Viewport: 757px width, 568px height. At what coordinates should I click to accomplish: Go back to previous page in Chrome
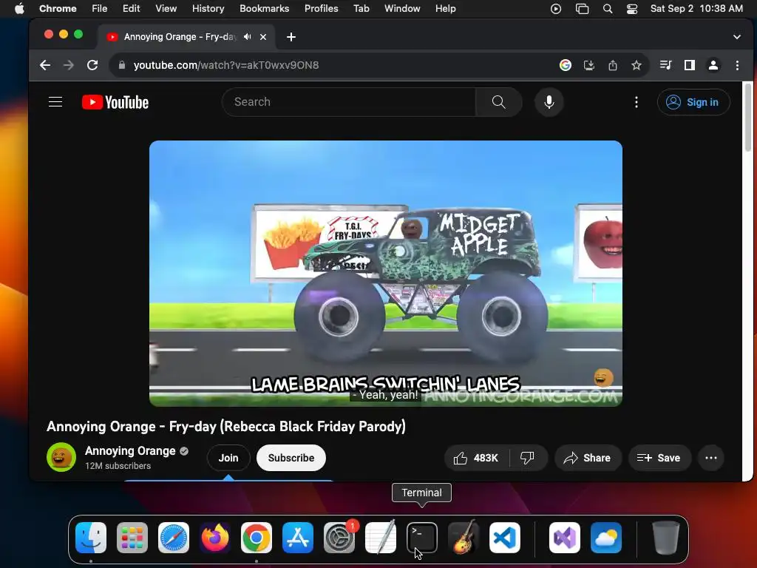45,65
